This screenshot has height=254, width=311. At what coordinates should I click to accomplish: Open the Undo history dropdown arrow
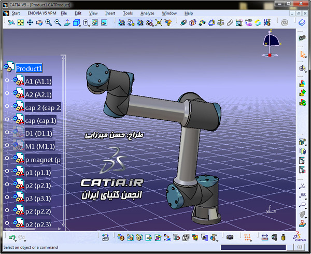(16, 241)
